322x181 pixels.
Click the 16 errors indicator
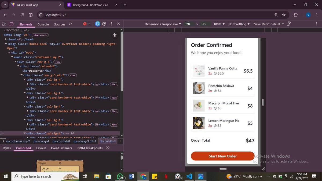[x=87, y=24]
